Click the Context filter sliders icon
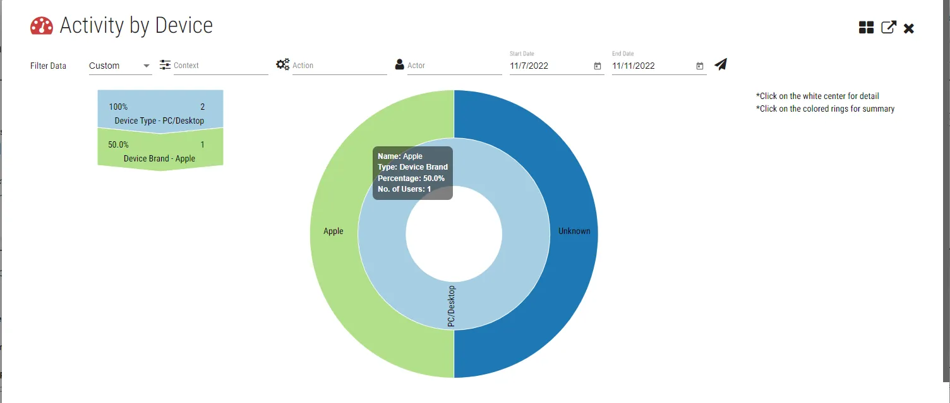 tap(165, 65)
